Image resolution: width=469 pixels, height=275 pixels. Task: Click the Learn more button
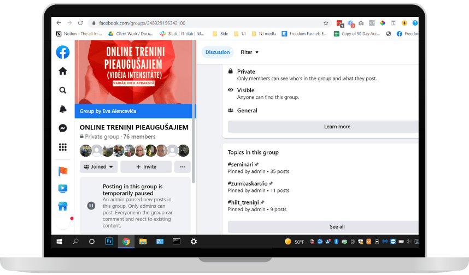[337, 127]
